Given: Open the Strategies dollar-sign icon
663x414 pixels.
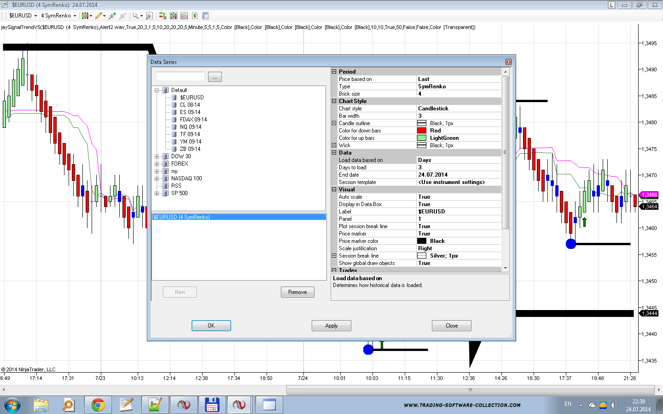Looking at the screenshot, I should [195, 16].
